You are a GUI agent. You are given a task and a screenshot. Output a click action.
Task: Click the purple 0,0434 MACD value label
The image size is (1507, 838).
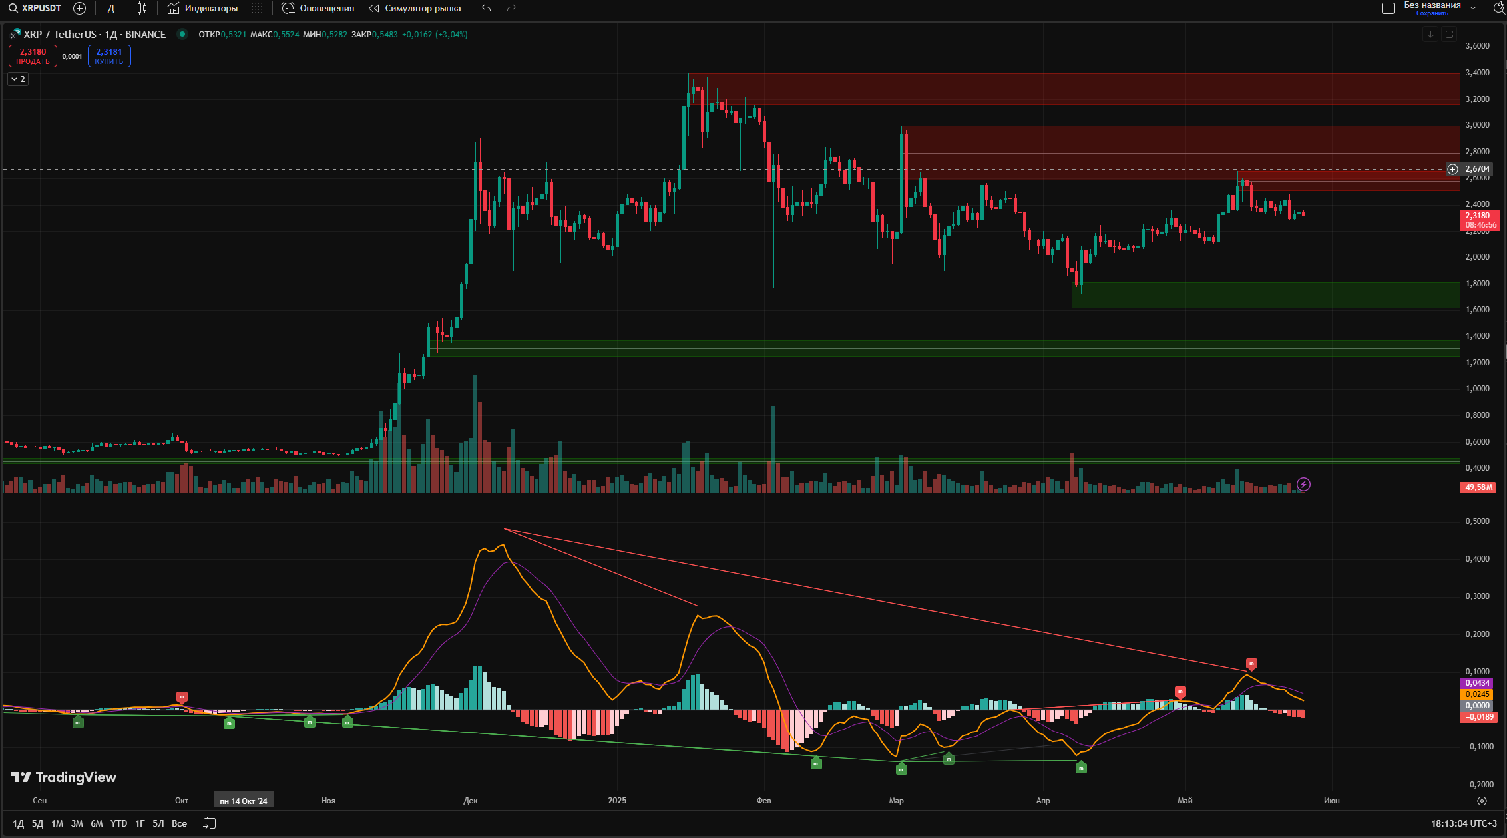coord(1478,683)
